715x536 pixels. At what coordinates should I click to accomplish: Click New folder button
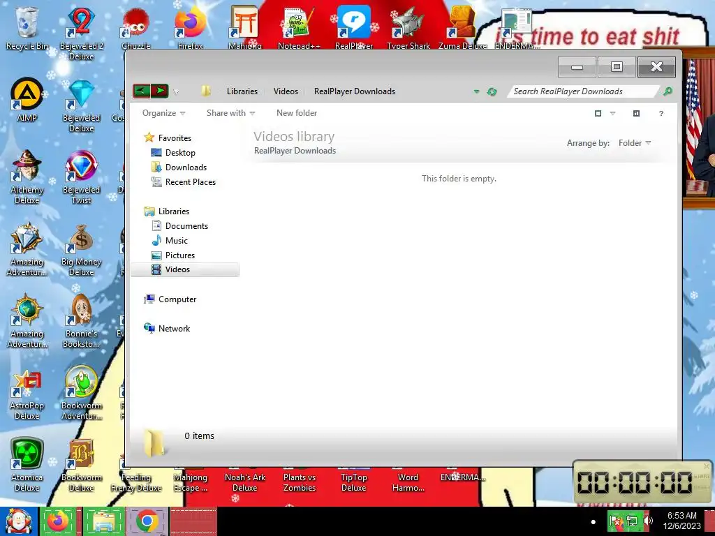[x=296, y=113]
